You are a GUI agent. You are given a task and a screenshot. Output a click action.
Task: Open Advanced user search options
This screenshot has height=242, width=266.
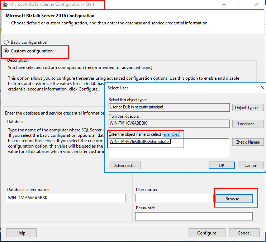(x=125, y=166)
